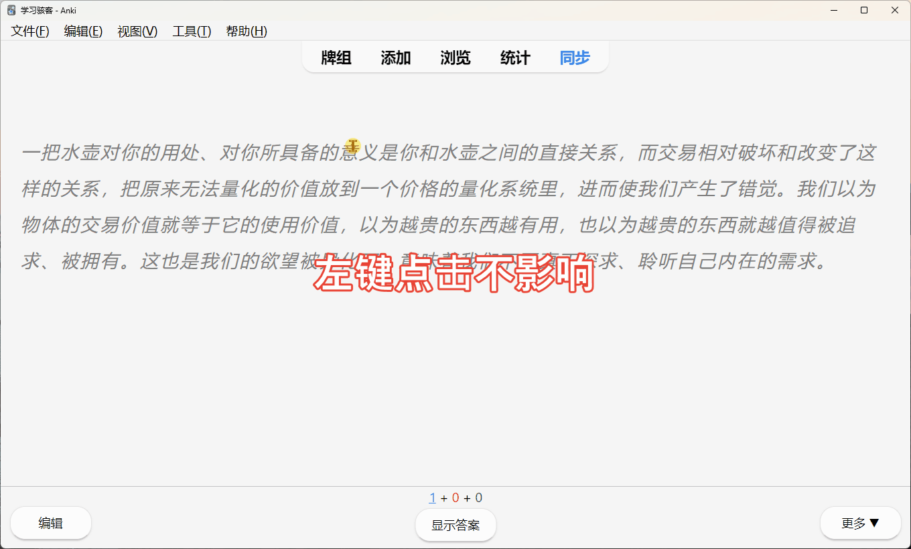
Task: Expand the 更多 (More) dropdown menu
Action: click(860, 523)
